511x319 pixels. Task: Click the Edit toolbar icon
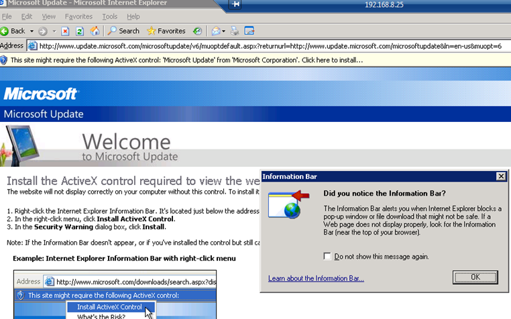click(249, 31)
